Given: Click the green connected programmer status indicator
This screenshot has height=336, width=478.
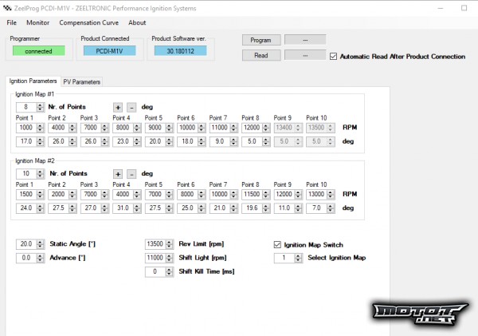Looking at the screenshot, I should pyautogui.click(x=38, y=50).
